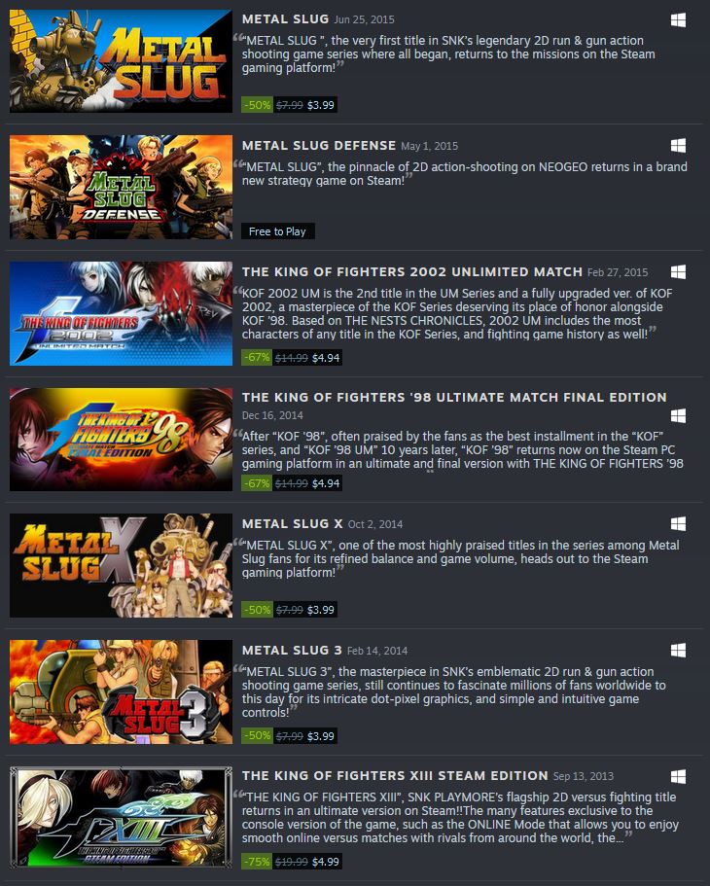Viewport: 710px width, 886px height.
Task: Open the King of Fighters '98 banner image
Action: coord(121,439)
